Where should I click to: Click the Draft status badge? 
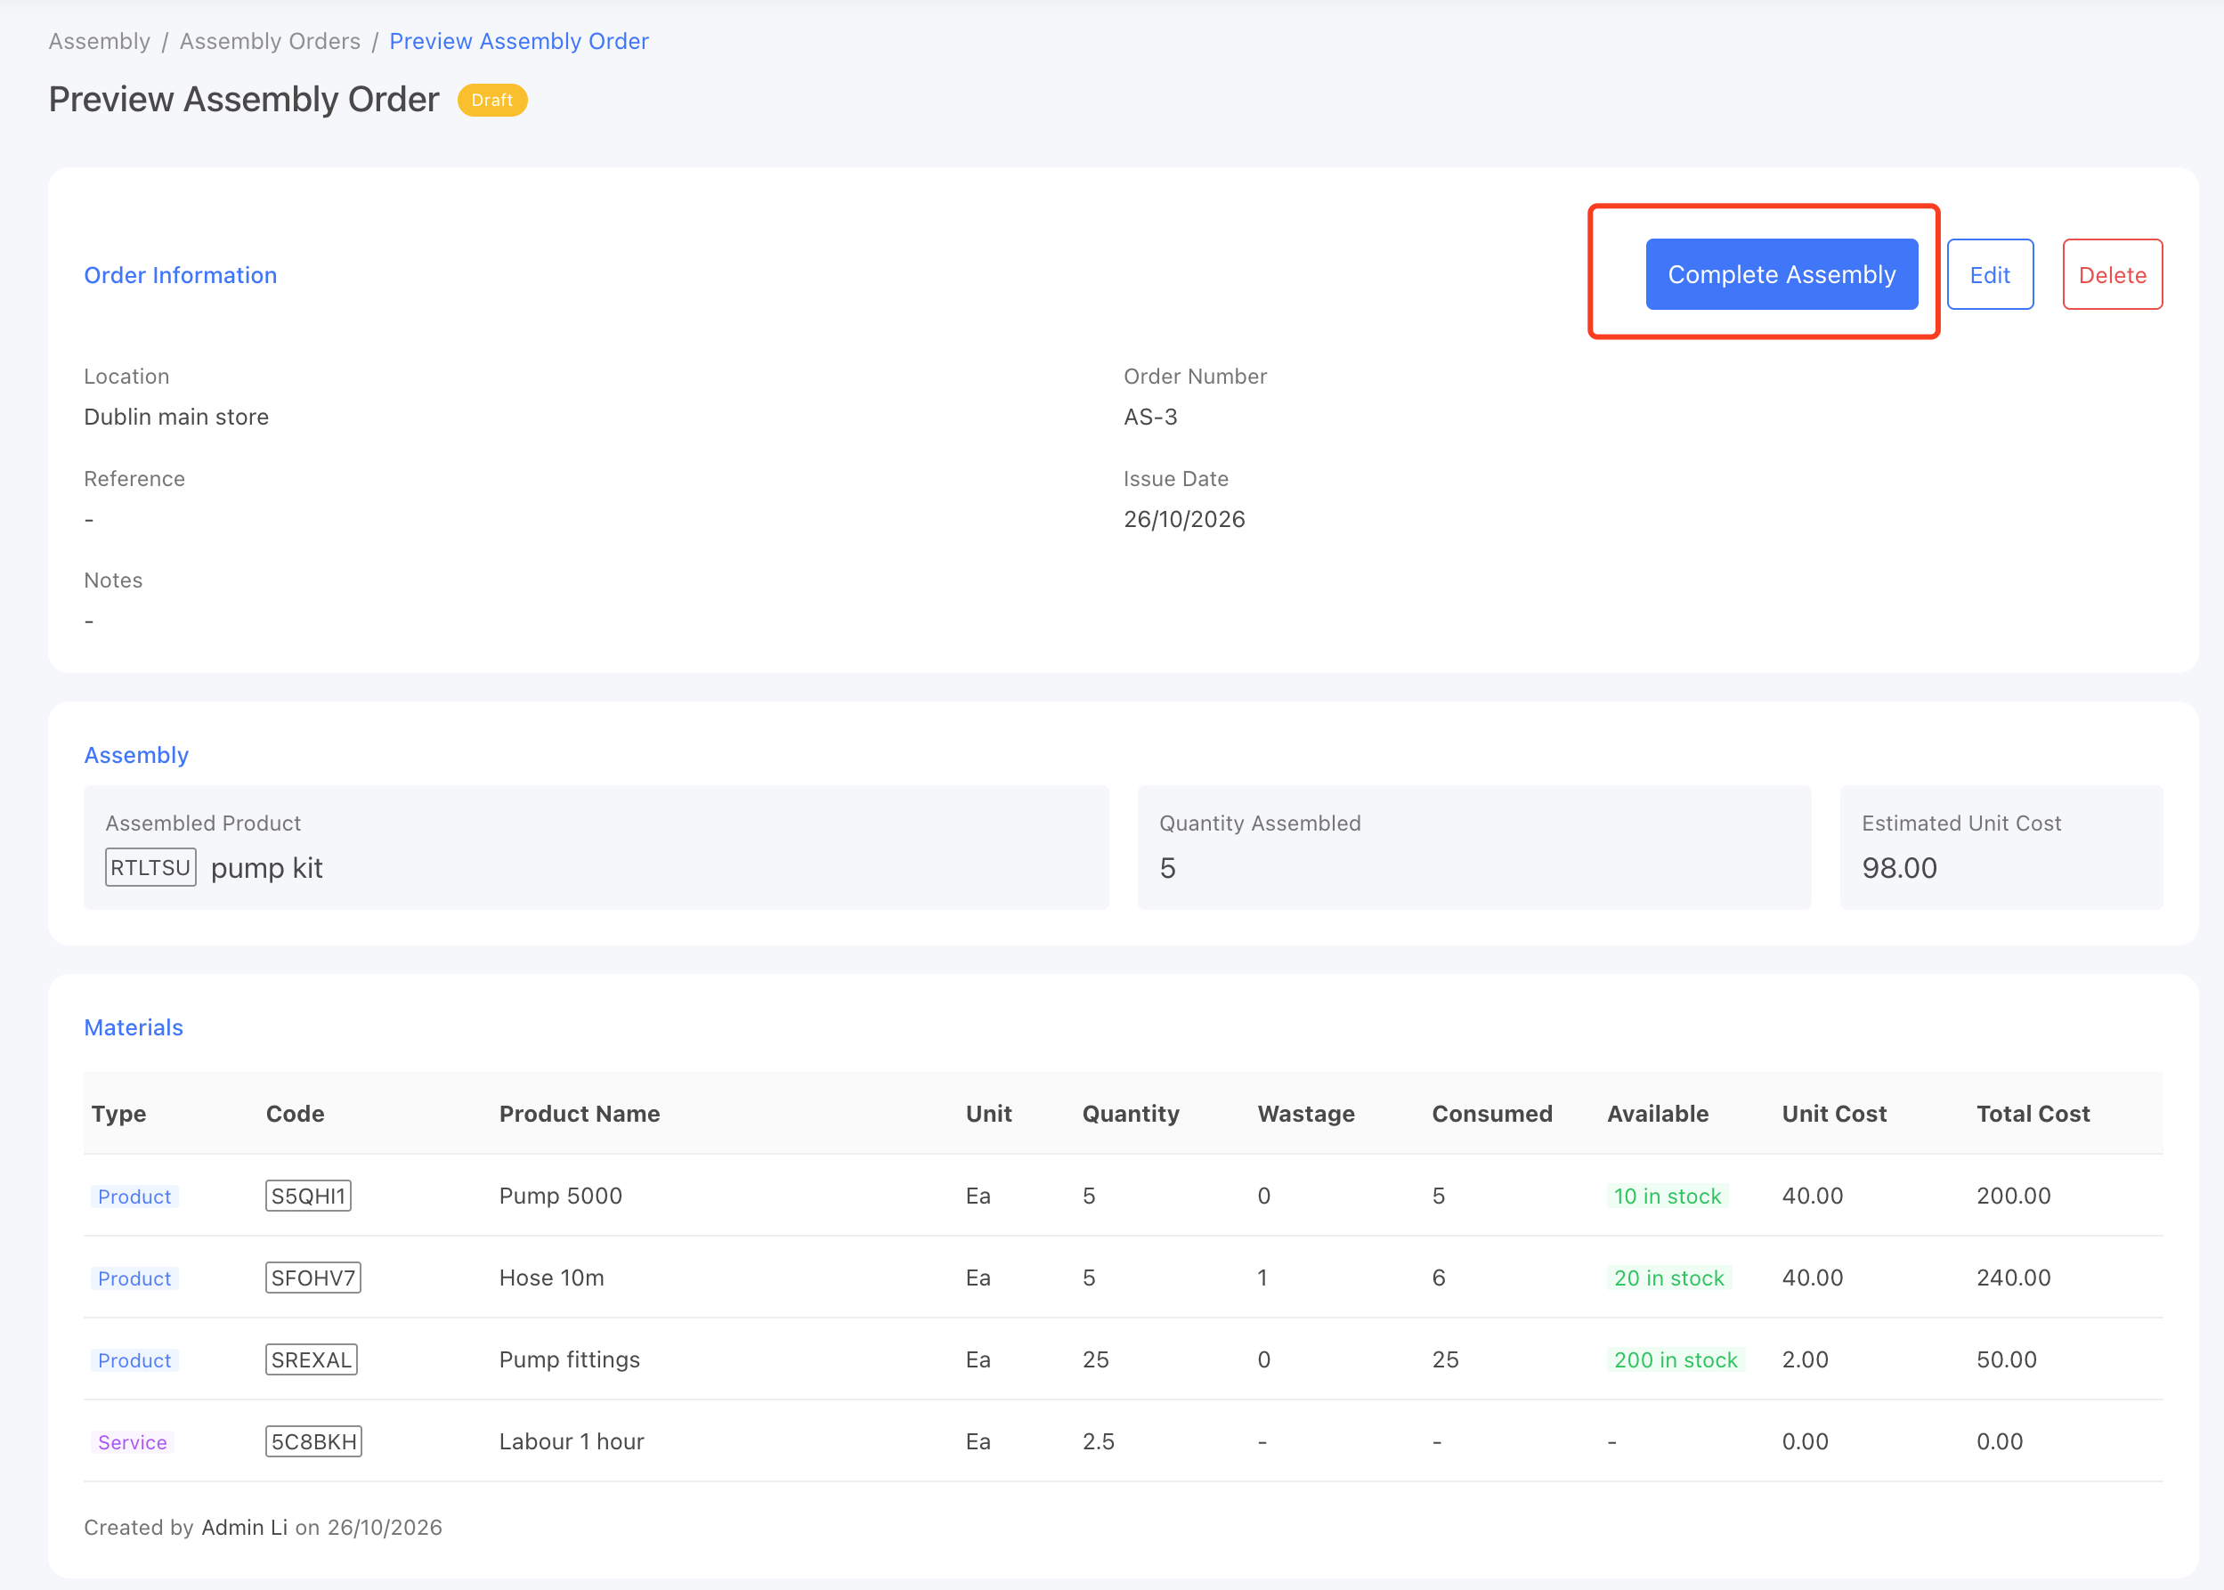(x=491, y=100)
